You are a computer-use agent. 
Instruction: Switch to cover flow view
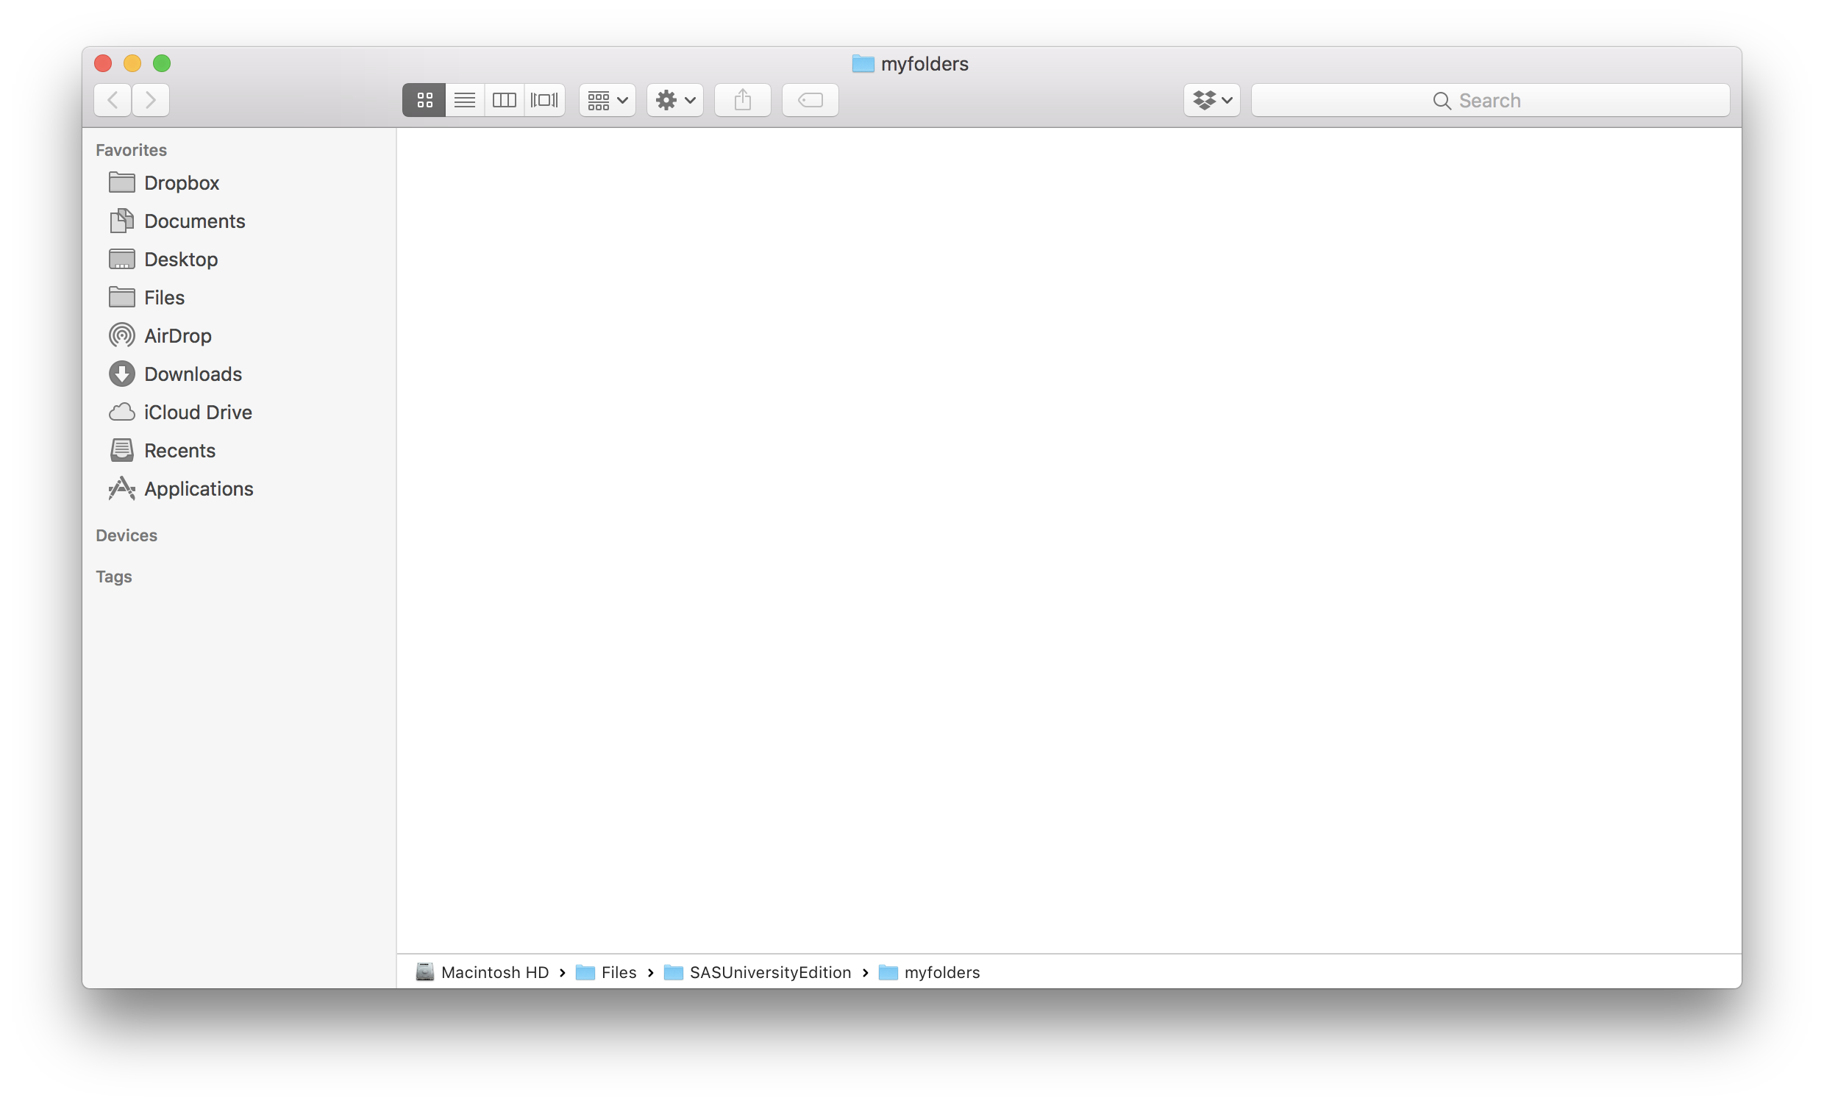coord(544,100)
